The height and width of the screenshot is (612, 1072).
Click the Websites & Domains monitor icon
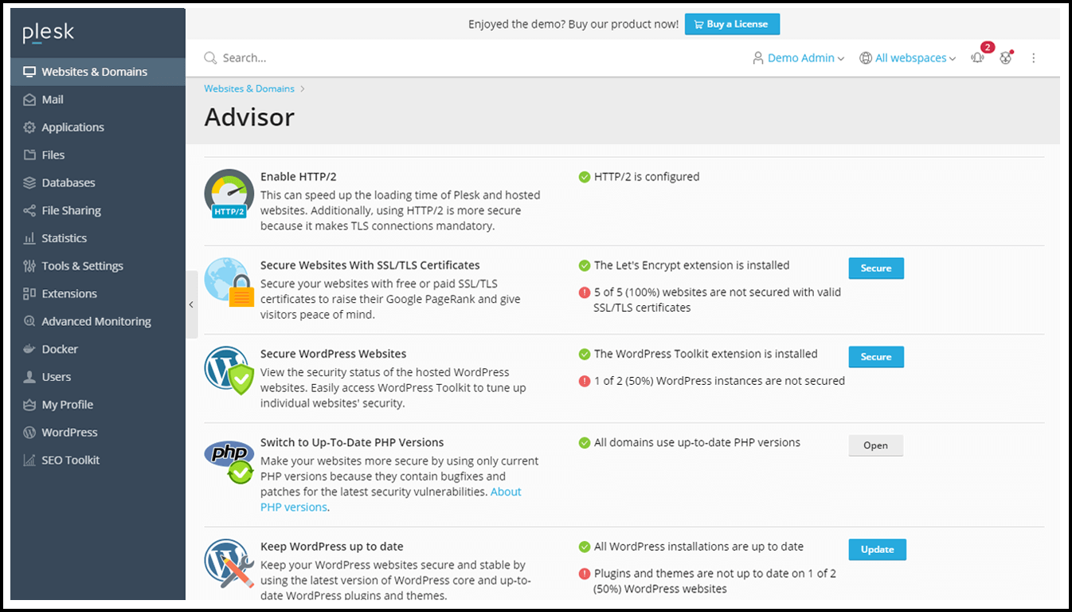pos(29,72)
